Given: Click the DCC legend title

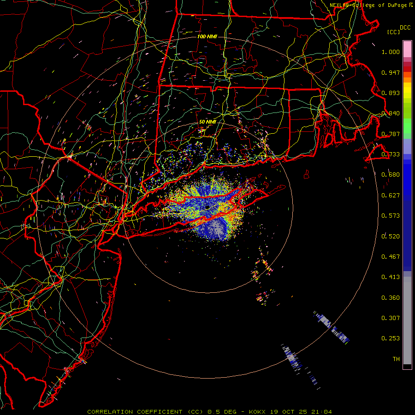Looking at the screenshot, I should 405,28.
